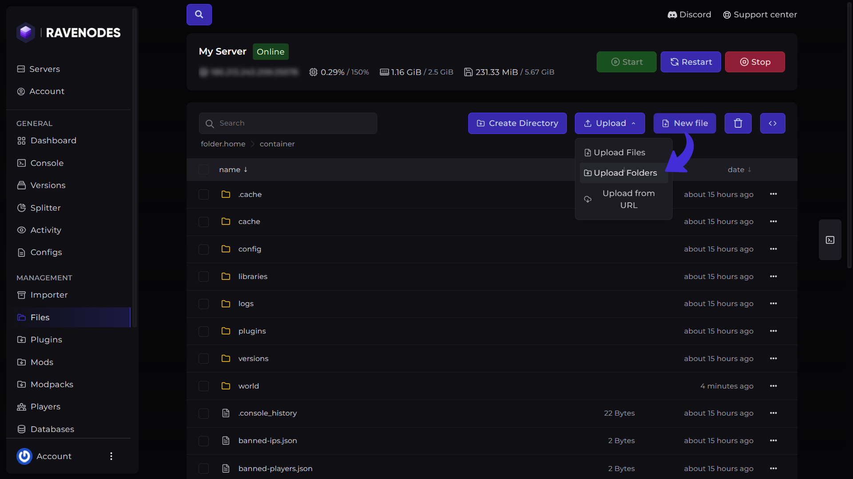Open the three-dot menu for logs folder
Screen dimensions: 853x479
[x=773, y=303]
